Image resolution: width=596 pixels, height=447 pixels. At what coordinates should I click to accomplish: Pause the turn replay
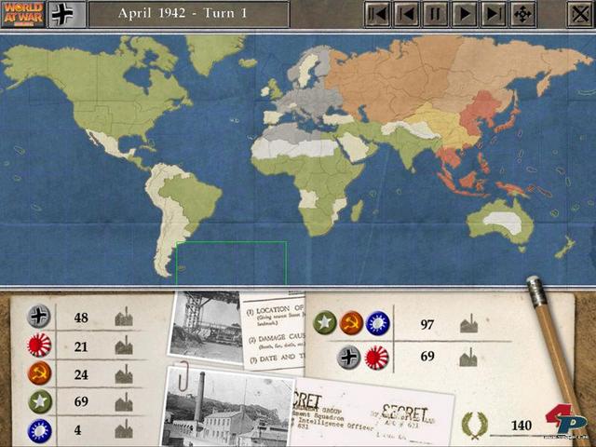[435, 14]
